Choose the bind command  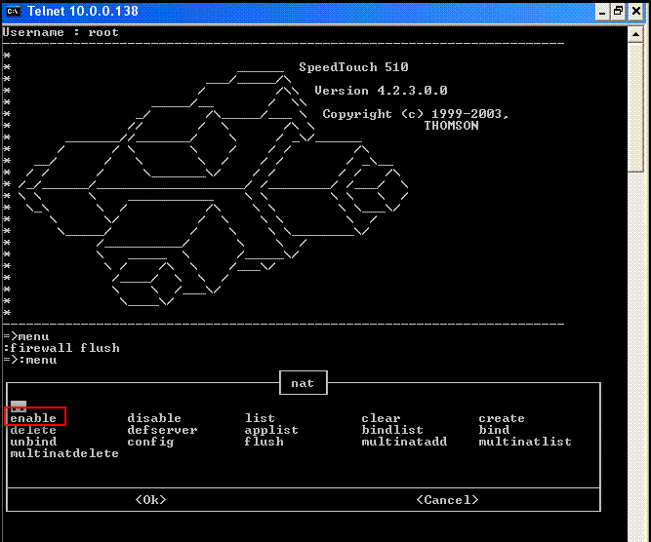[494, 430]
